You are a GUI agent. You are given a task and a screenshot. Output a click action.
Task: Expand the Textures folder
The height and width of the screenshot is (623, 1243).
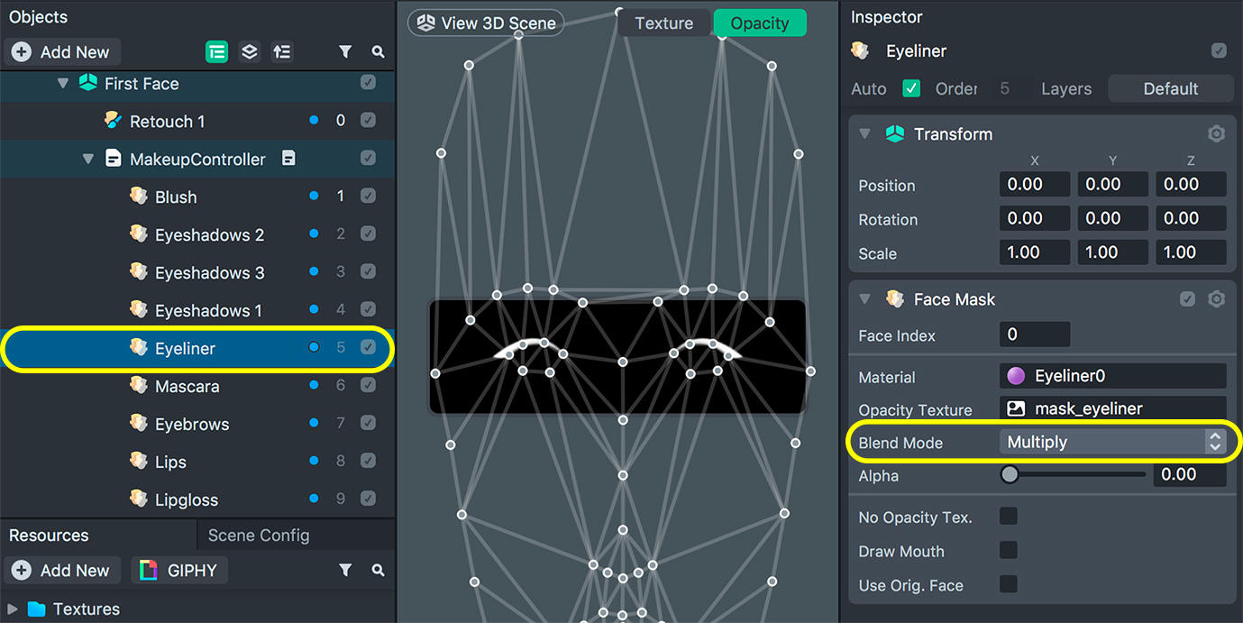[x=12, y=609]
